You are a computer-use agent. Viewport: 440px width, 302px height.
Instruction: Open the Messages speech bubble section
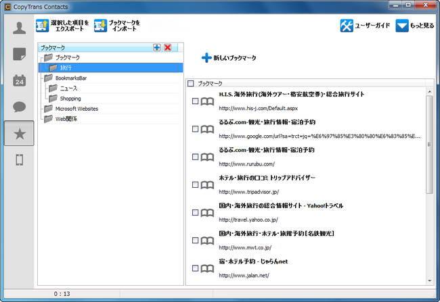(19, 107)
